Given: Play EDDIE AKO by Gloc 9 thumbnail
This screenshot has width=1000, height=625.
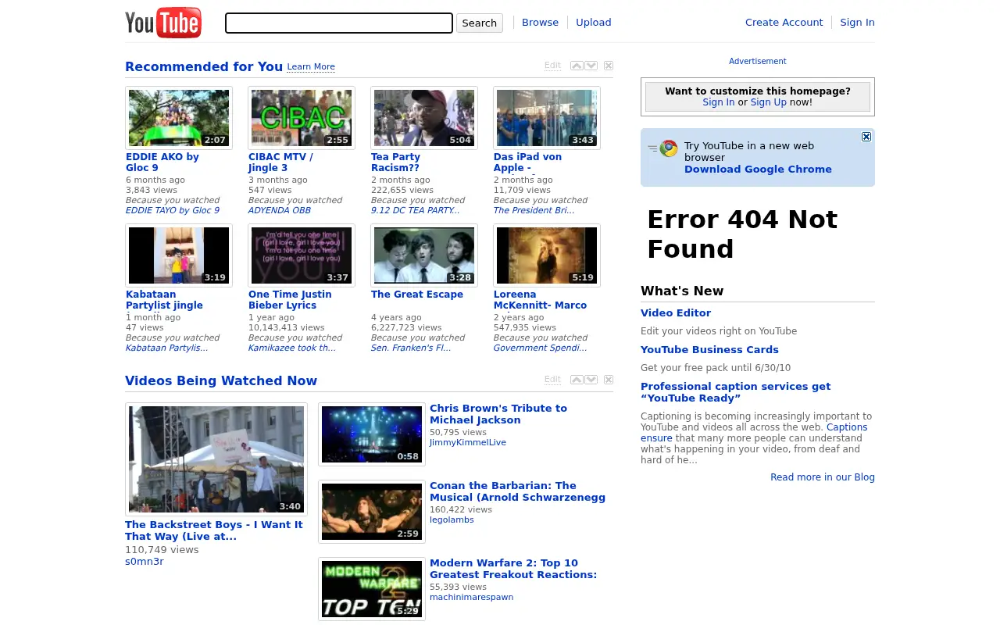Looking at the screenshot, I should [x=179, y=118].
